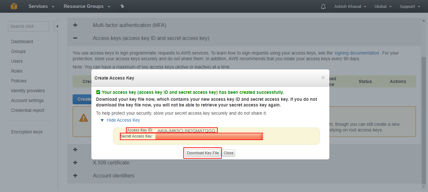Click the Search IAM input field
The width and height of the screenshot is (428, 192).
click(x=29, y=26)
